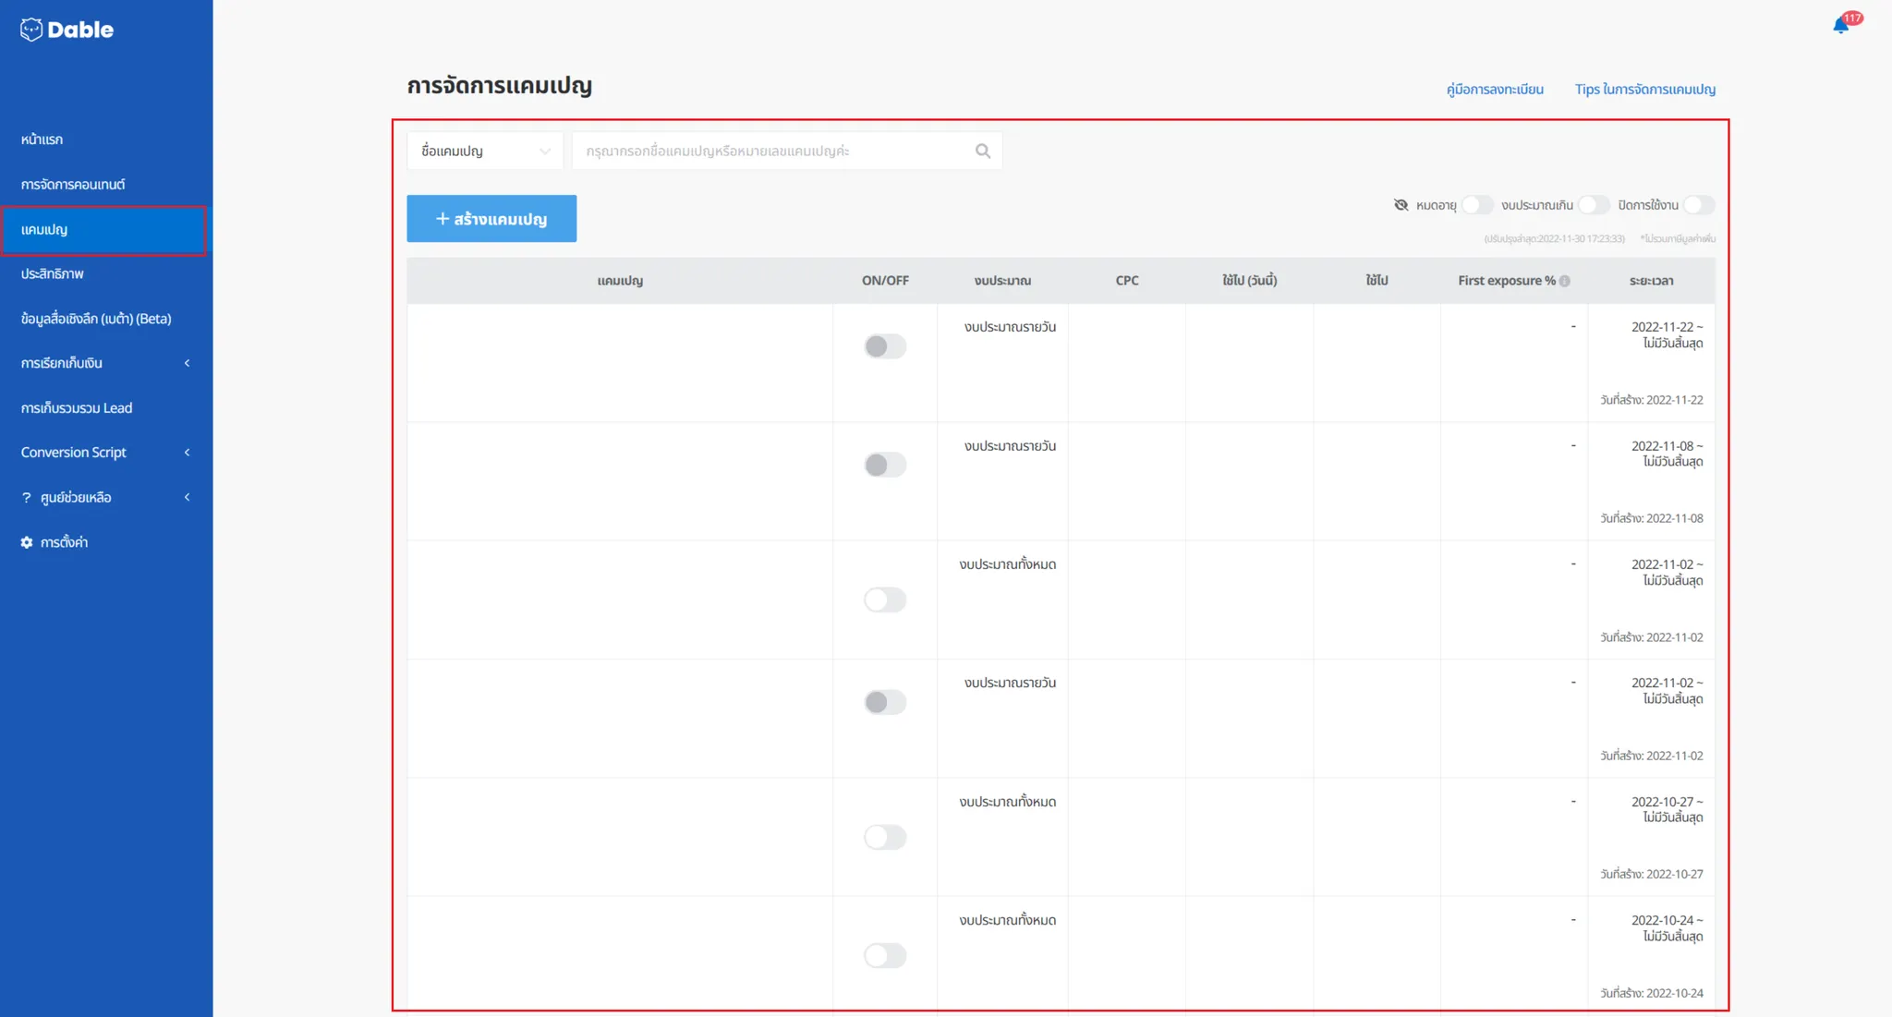
Task: Click the settings gear icon in sidebar
Action: click(x=27, y=542)
